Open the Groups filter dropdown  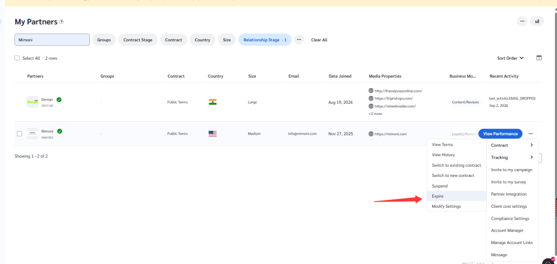click(x=104, y=40)
